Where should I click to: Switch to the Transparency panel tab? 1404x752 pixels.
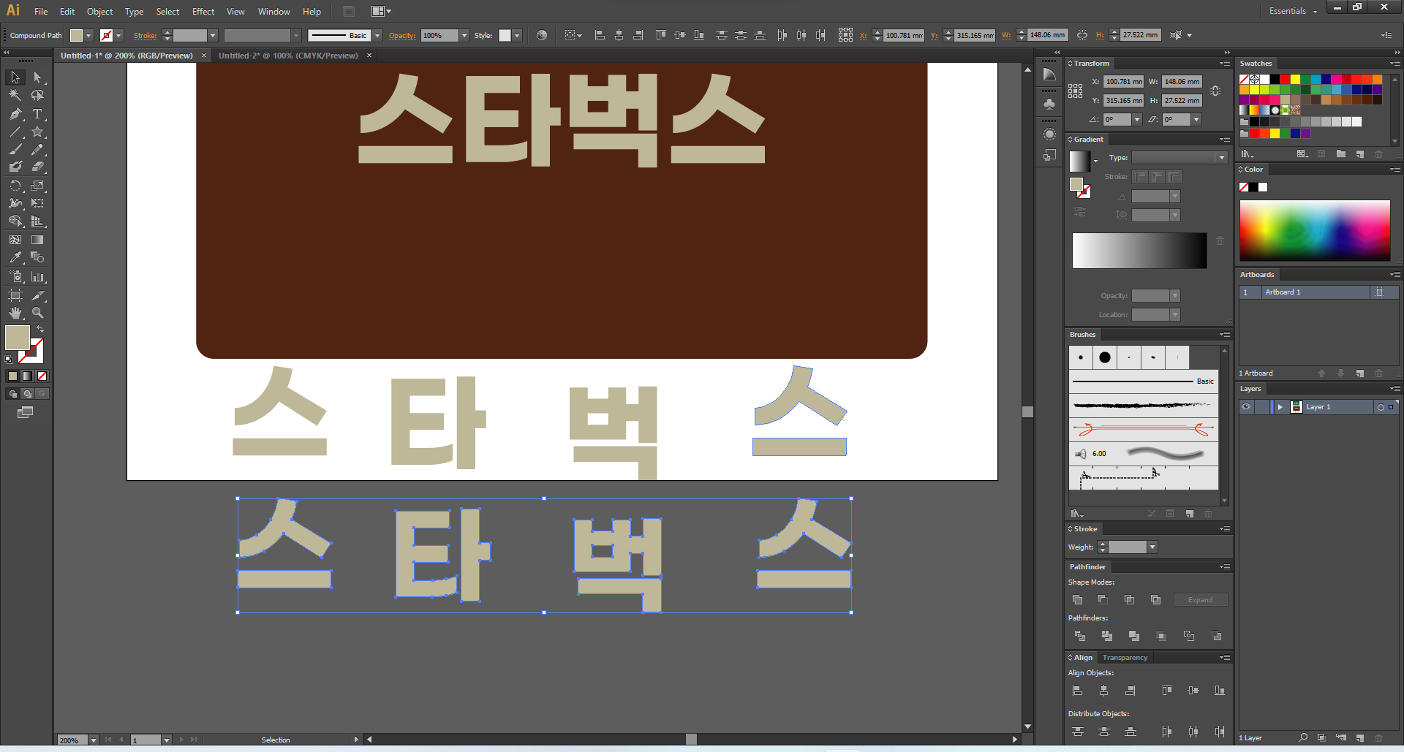(1125, 658)
